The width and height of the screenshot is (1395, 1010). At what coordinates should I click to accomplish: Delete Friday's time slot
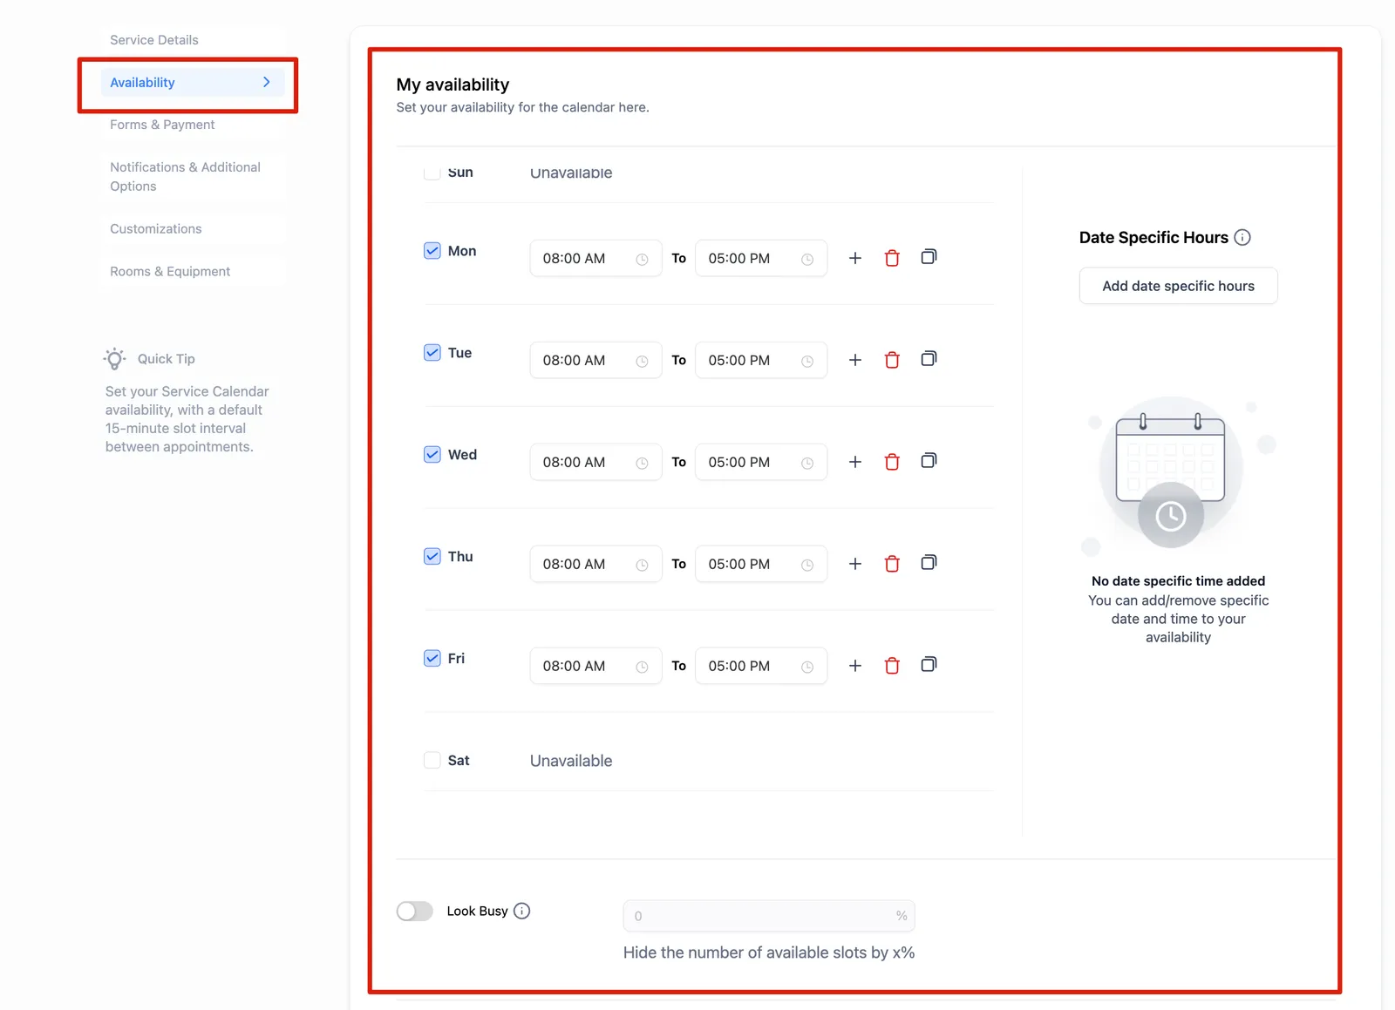click(x=892, y=666)
